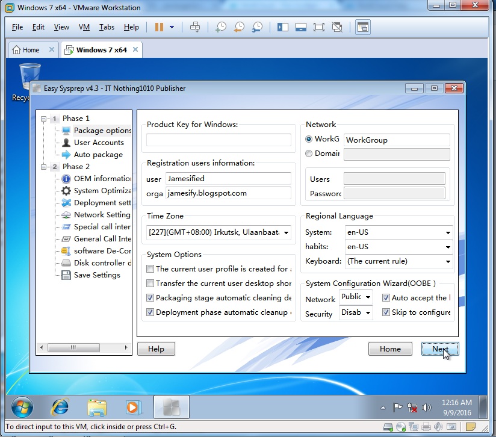Screen dimensions: 496x437
Task: Collapse the Phase 2 tree node
Action: 44,167
